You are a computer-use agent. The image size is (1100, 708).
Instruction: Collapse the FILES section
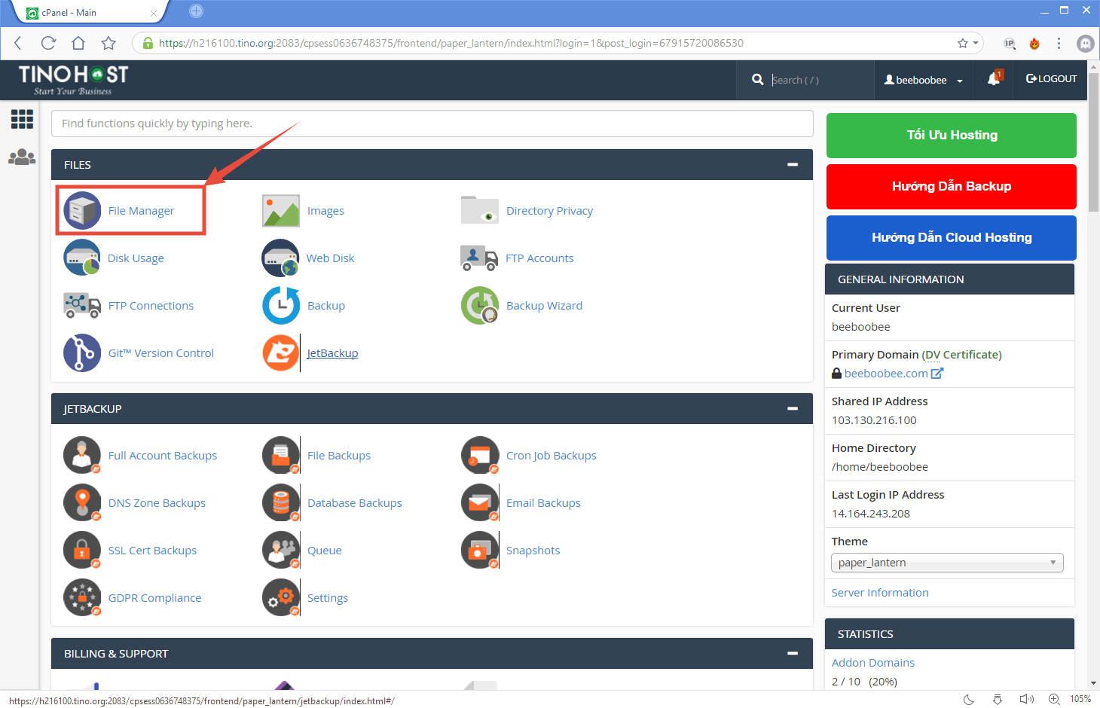click(793, 164)
